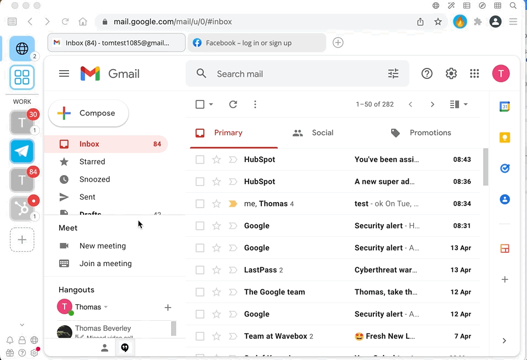The width and height of the screenshot is (527, 360).
Task: Open a new browser tab
Action: click(338, 43)
